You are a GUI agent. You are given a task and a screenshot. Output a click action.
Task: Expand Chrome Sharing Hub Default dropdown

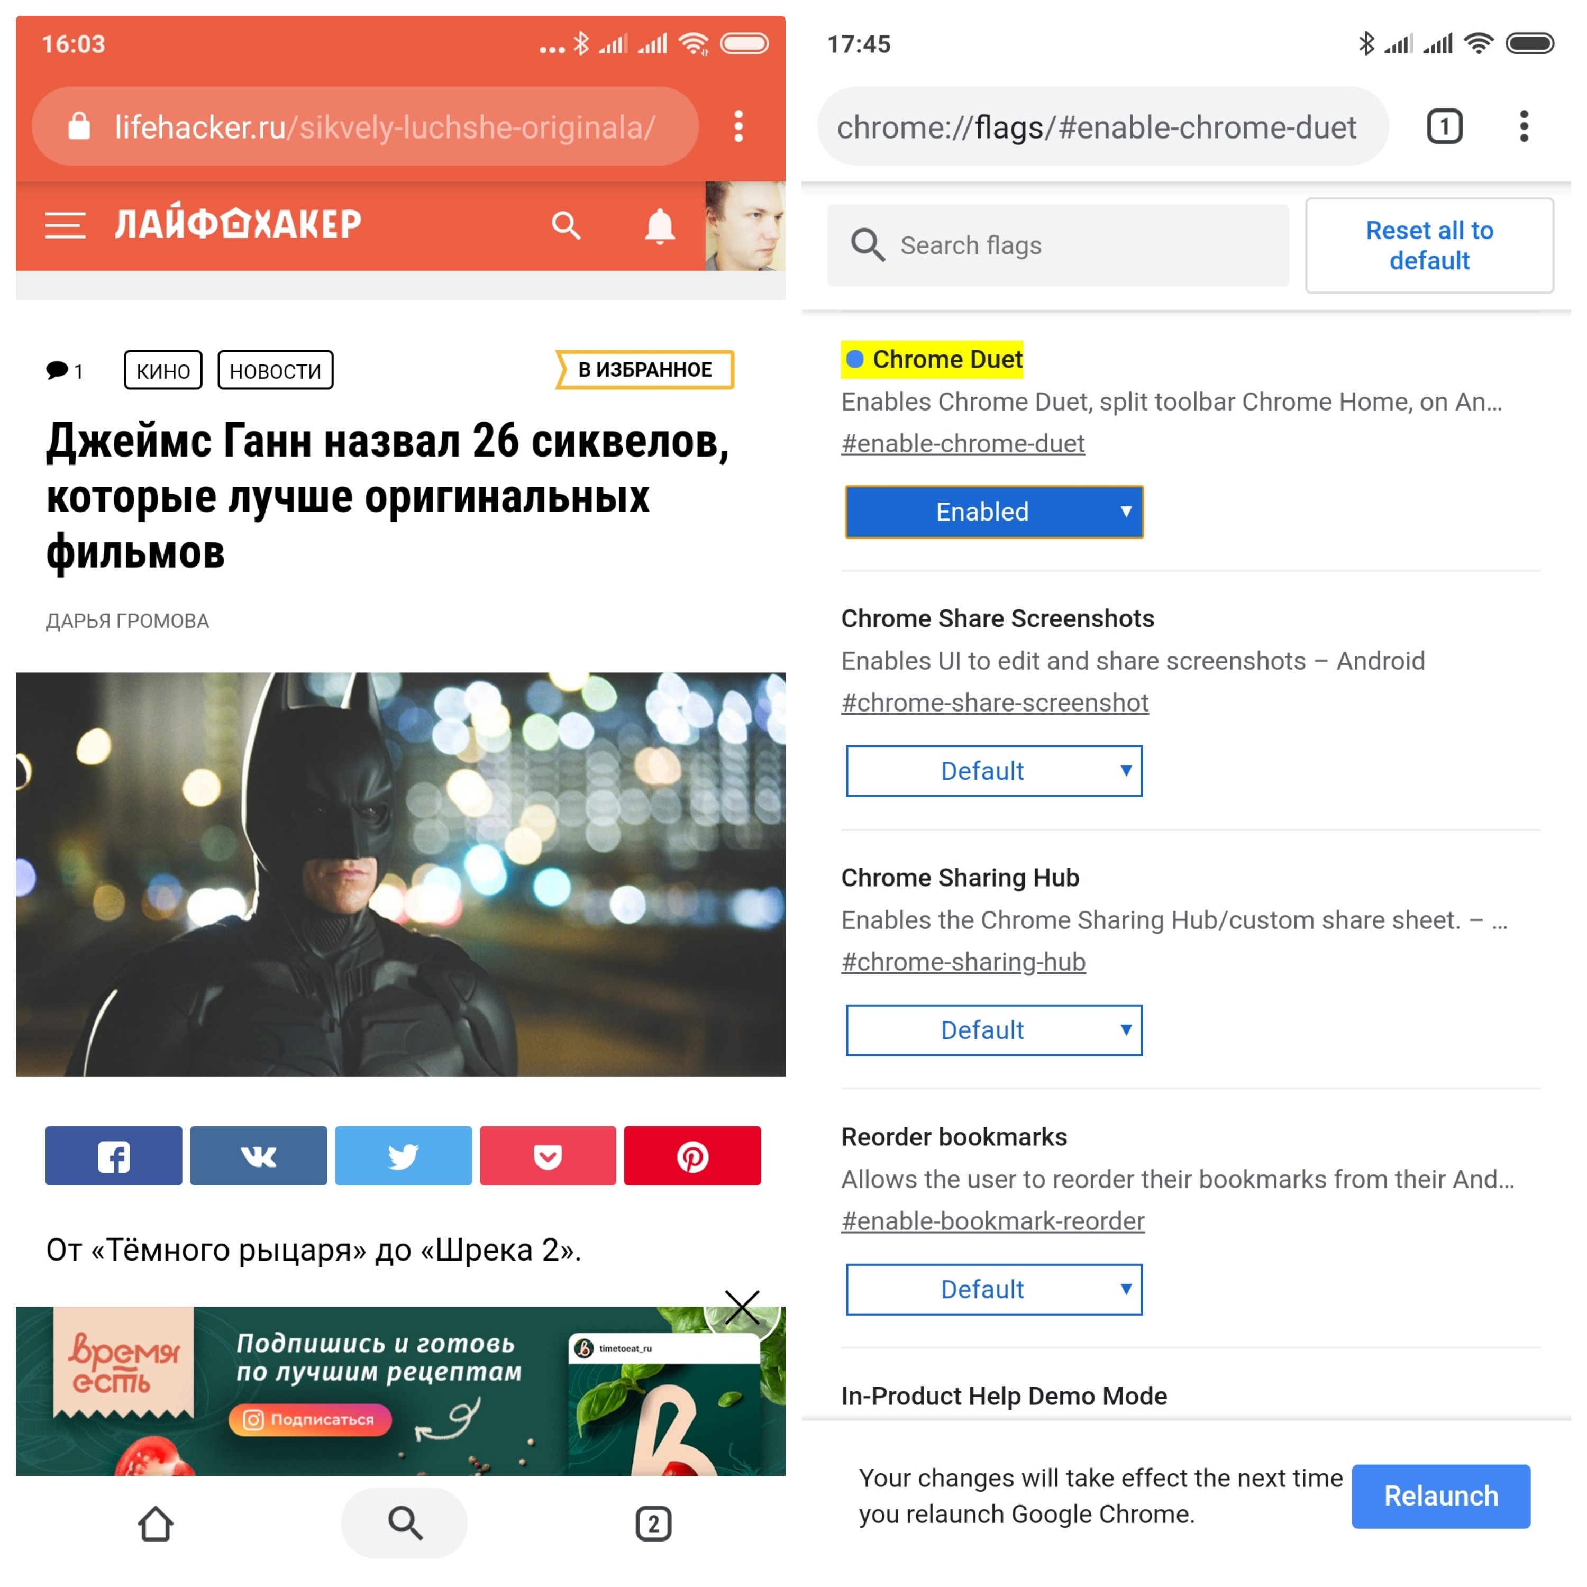(994, 1030)
